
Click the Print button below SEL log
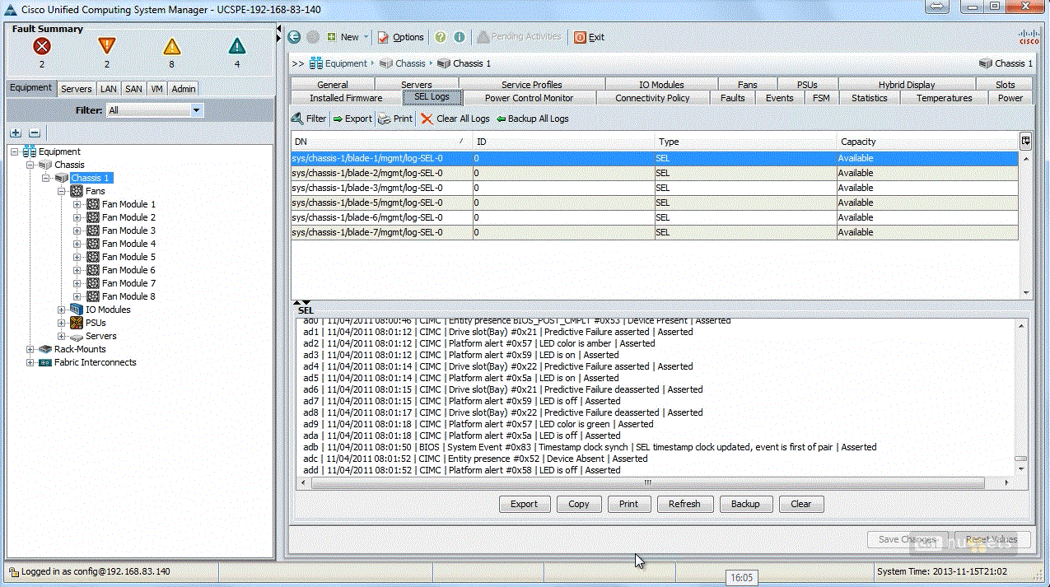coord(629,504)
